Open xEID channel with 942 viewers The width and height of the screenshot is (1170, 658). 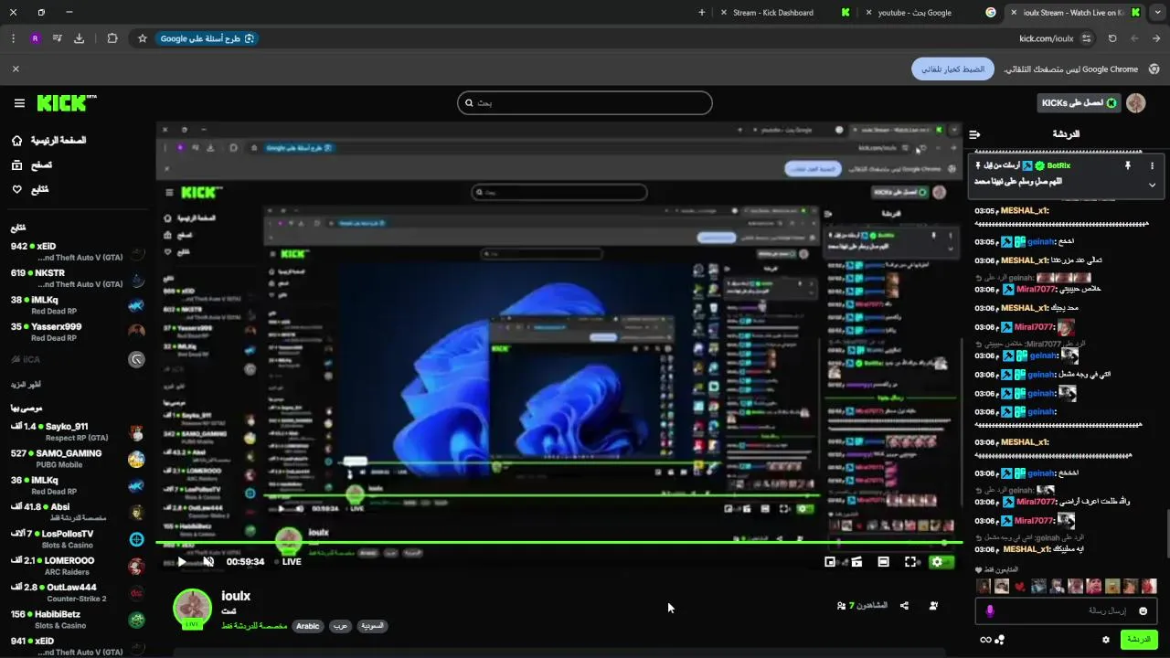(78, 252)
